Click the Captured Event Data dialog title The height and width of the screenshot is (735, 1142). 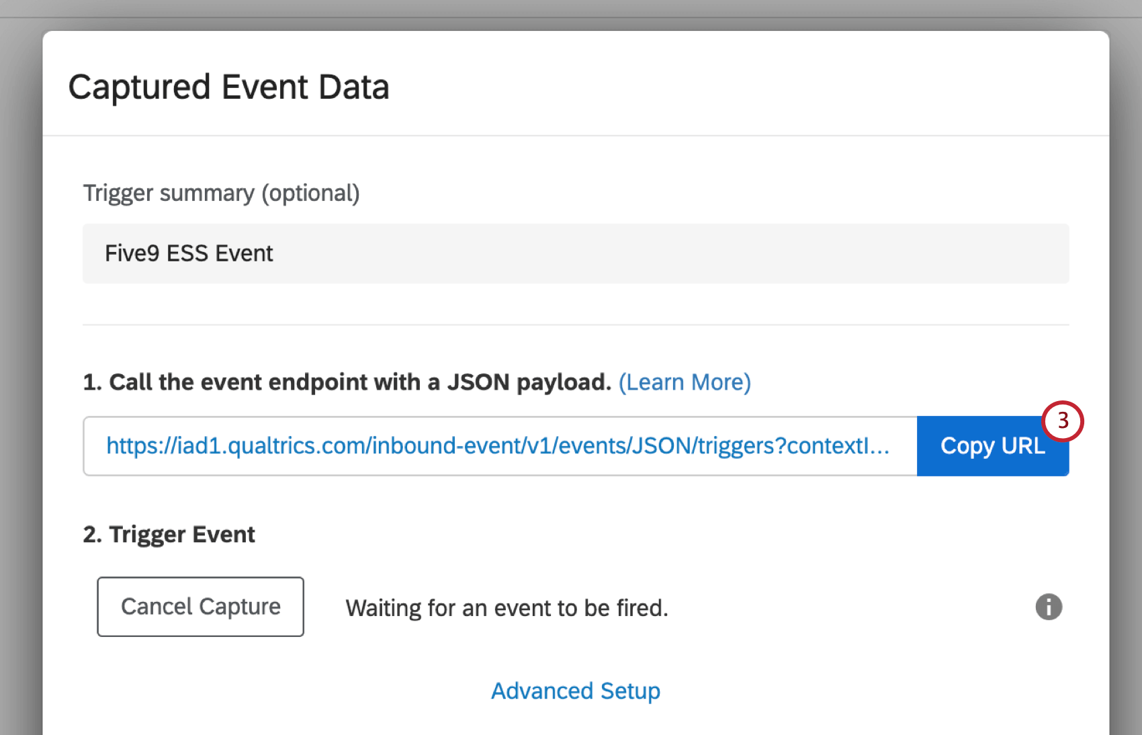pyautogui.click(x=229, y=86)
